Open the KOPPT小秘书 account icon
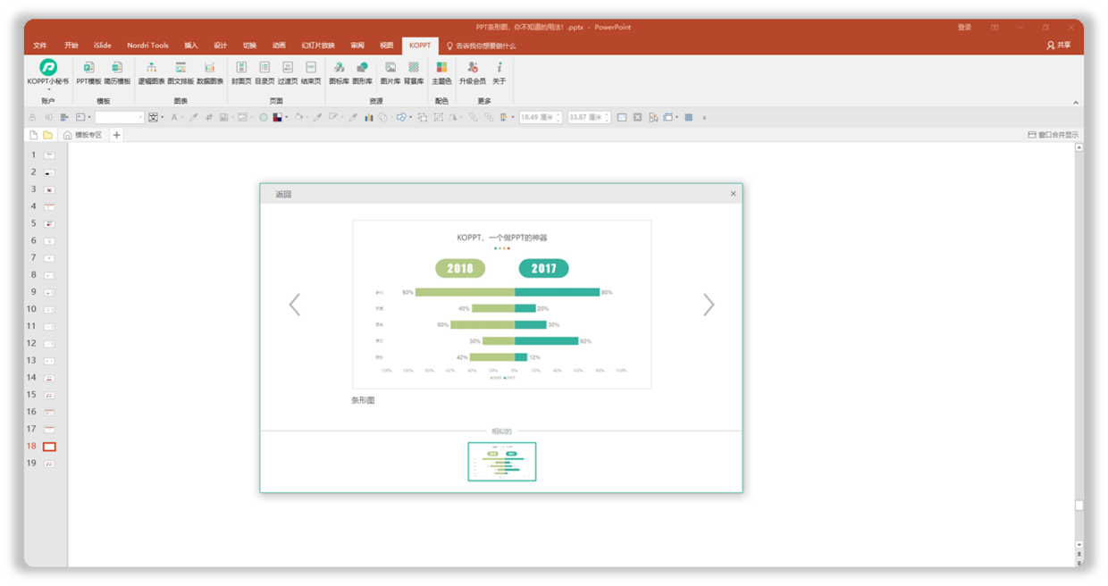Viewport: 1108px width, 586px height. click(x=48, y=67)
